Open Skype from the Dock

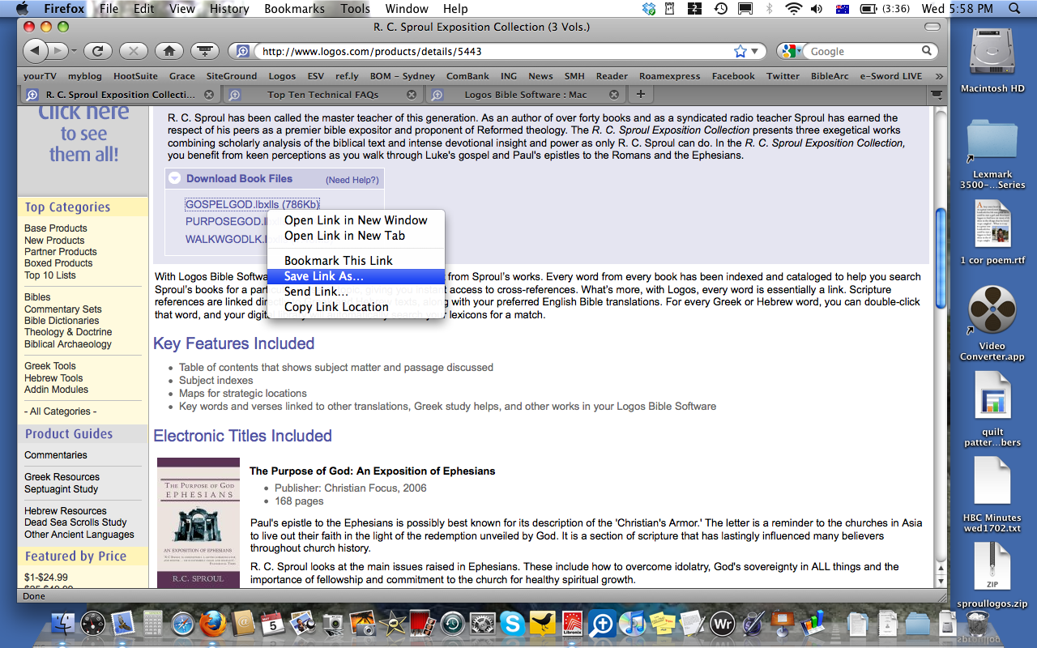(x=511, y=624)
